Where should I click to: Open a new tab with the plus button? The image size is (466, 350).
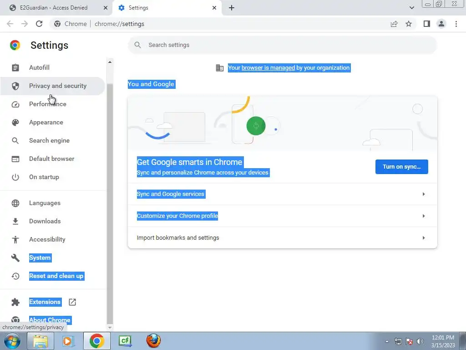232,8
